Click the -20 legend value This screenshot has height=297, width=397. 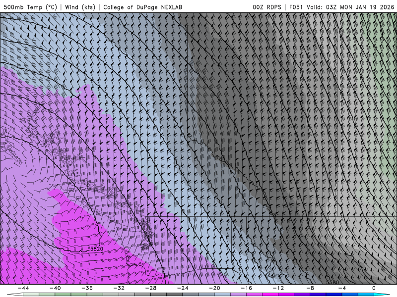215,288
